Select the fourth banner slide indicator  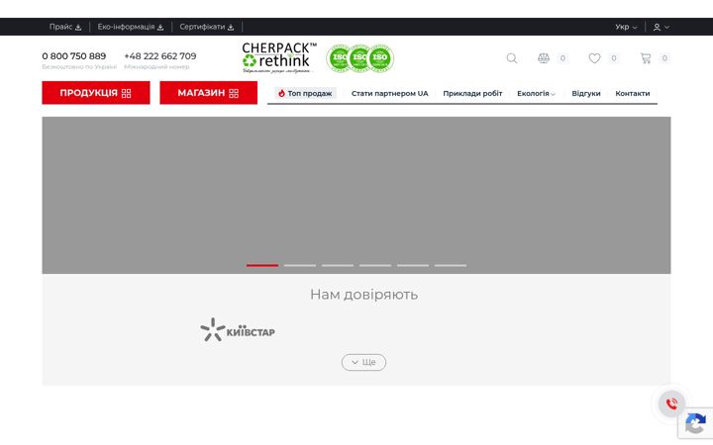click(375, 265)
